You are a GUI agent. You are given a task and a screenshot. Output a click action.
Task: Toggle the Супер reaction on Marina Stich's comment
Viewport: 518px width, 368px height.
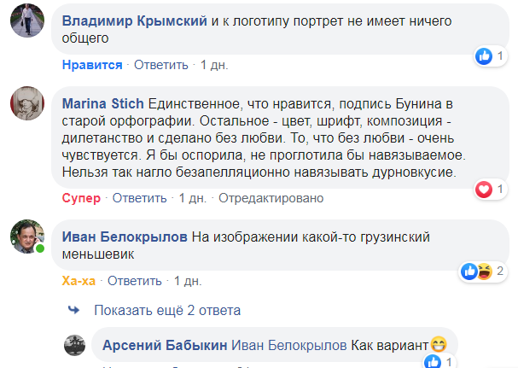click(x=81, y=198)
